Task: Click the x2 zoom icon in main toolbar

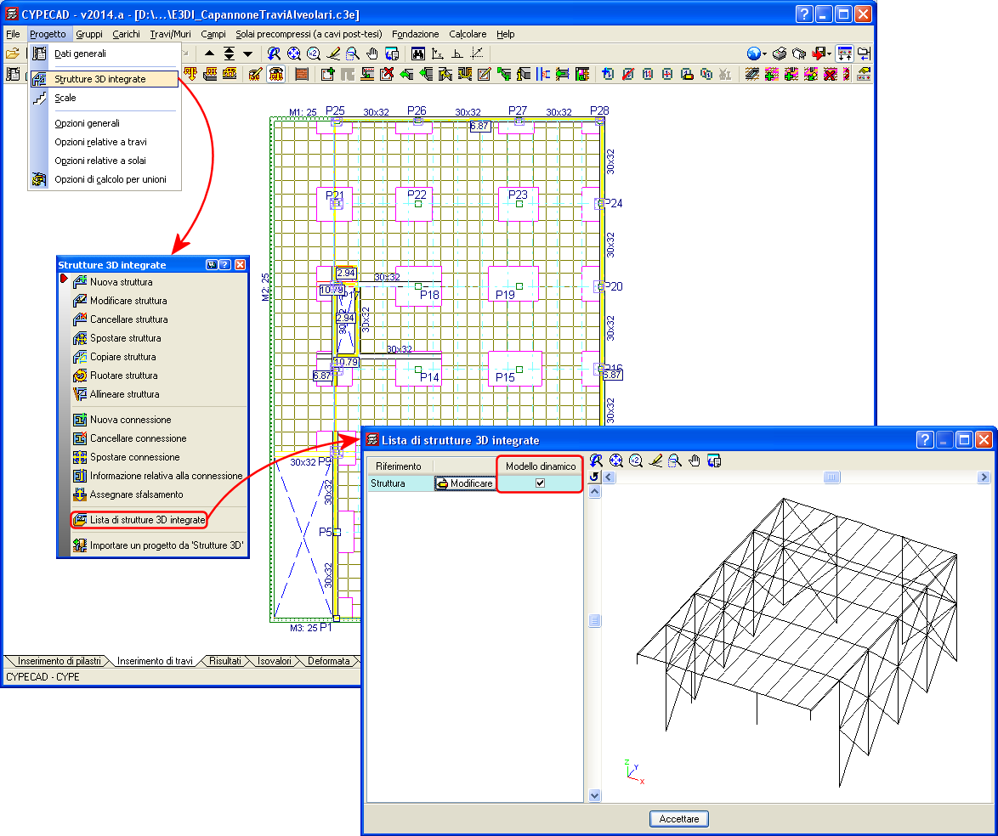Action: [313, 54]
